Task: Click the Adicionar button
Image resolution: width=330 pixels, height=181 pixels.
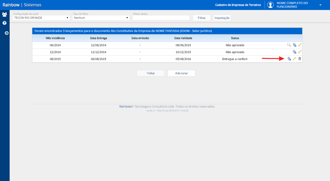Action: 181,73
